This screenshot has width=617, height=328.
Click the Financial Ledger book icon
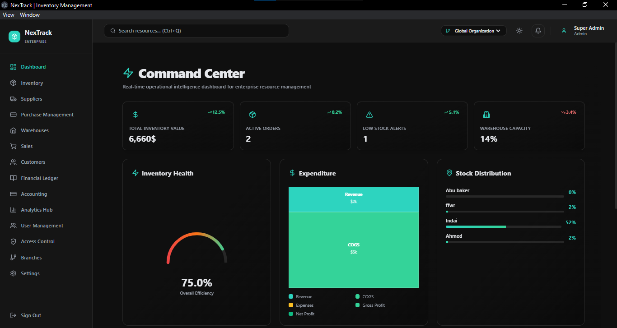pyautogui.click(x=13, y=178)
